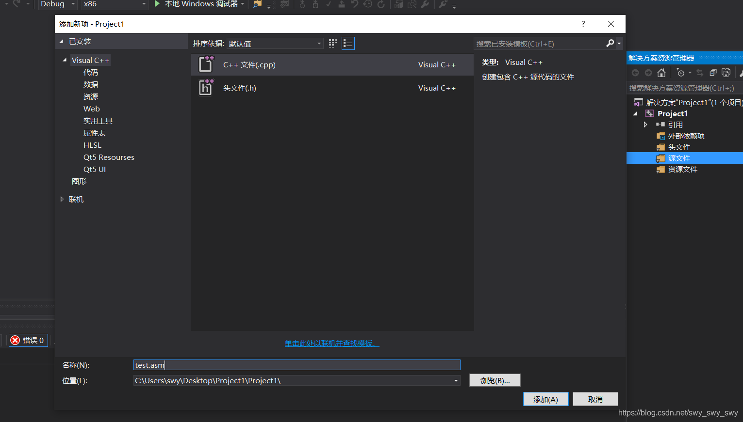Click the 名称 input field with test.asm
The image size is (743, 422).
click(297, 365)
